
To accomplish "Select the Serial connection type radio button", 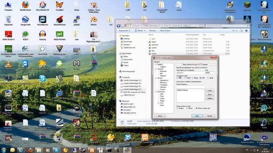I will [208, 78].
